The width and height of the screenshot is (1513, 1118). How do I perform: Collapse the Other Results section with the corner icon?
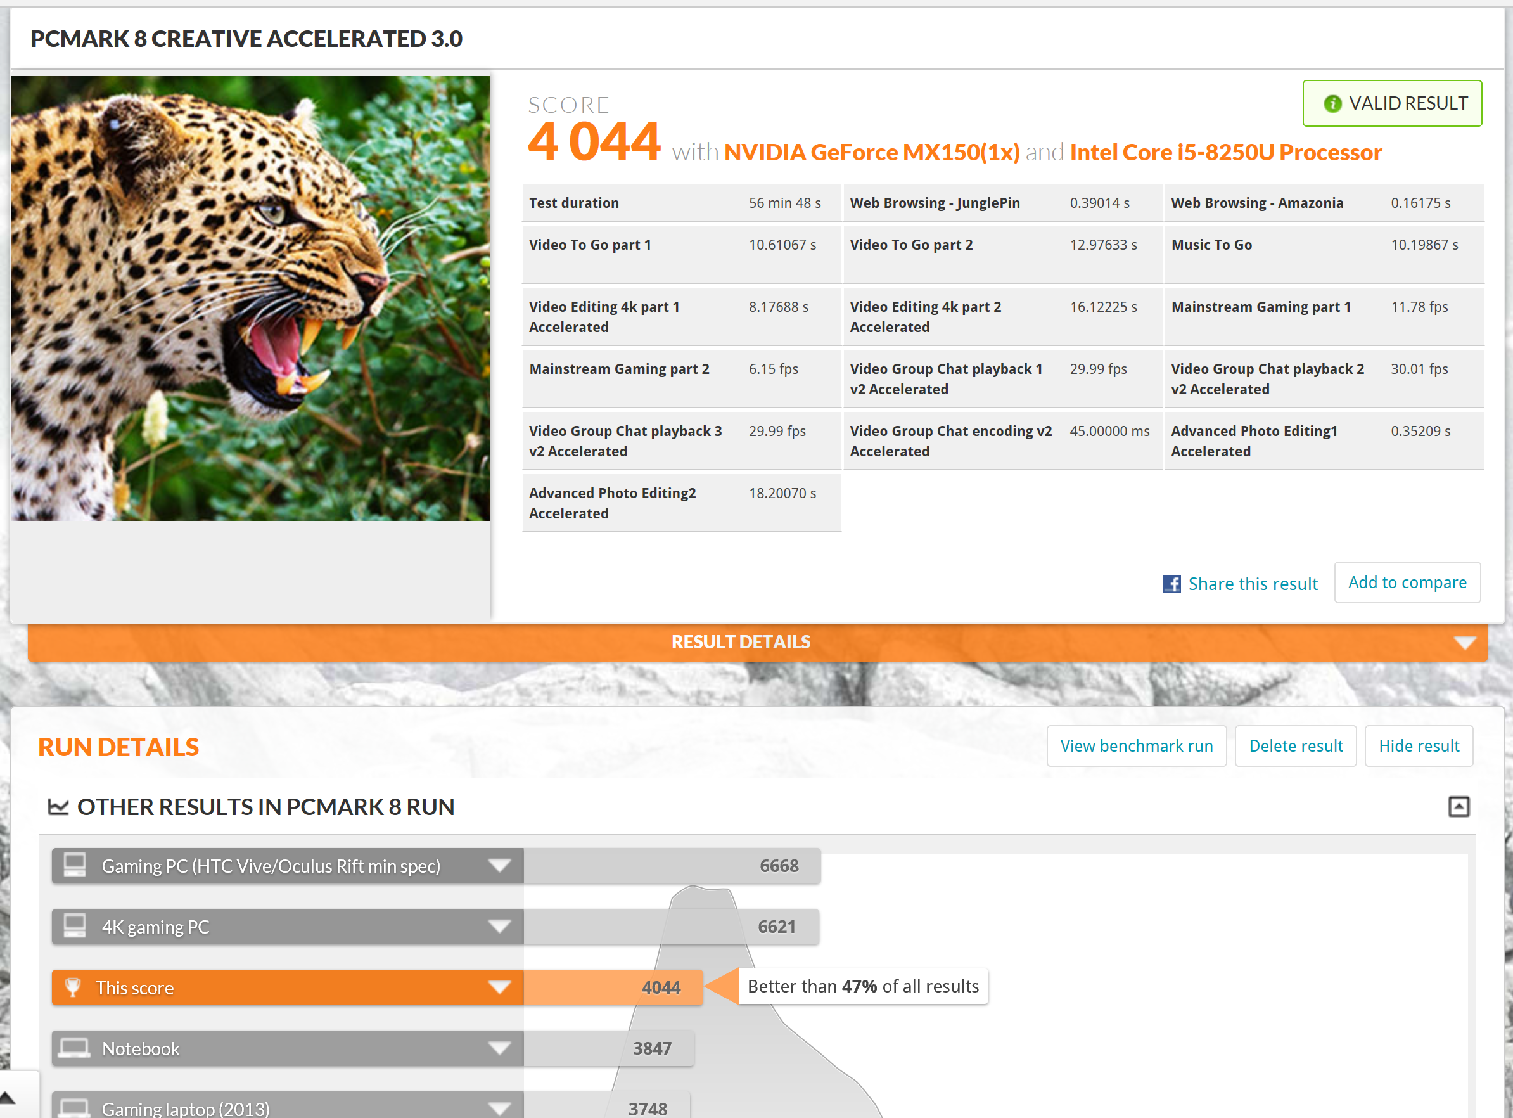tap(1459, 807)
